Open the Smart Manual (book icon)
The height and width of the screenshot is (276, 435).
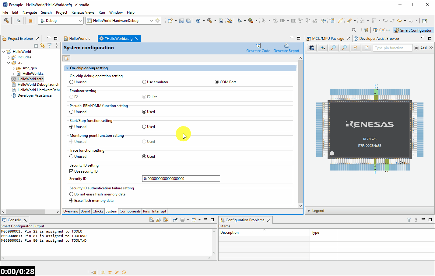click(x=103, y=272)
